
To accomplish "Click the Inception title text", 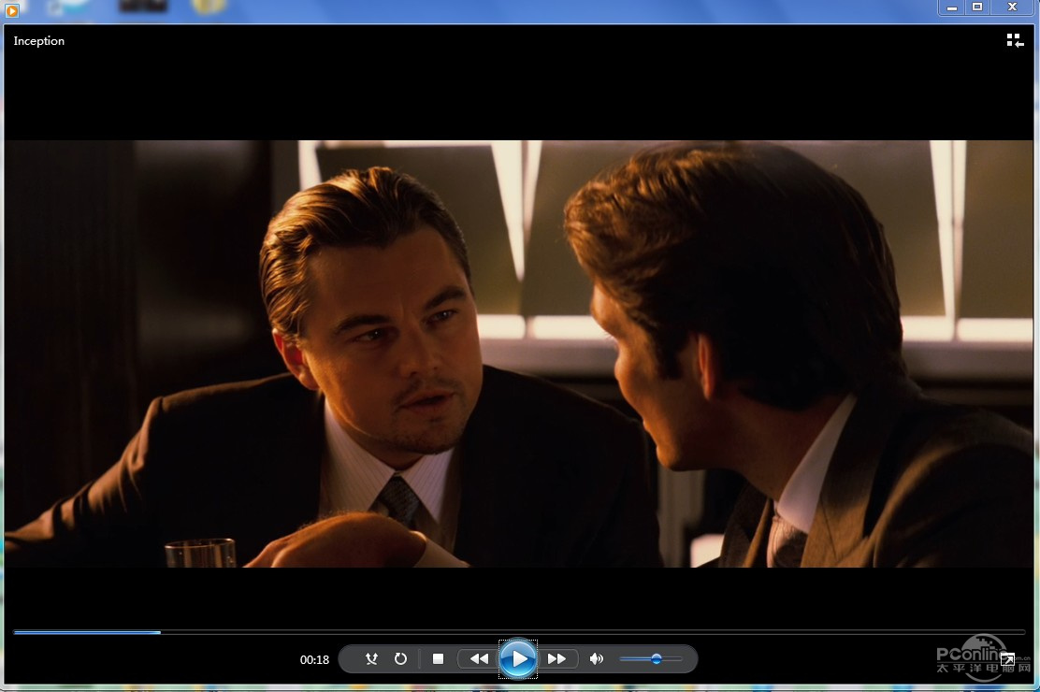I will [39, 41].
